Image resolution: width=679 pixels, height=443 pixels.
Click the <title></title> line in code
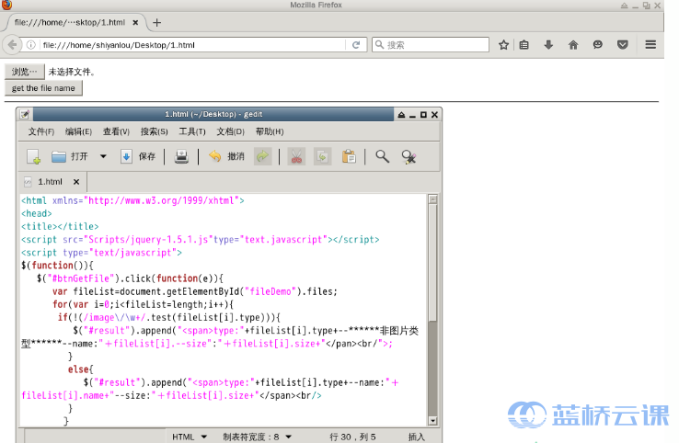[x=60, y=226]
